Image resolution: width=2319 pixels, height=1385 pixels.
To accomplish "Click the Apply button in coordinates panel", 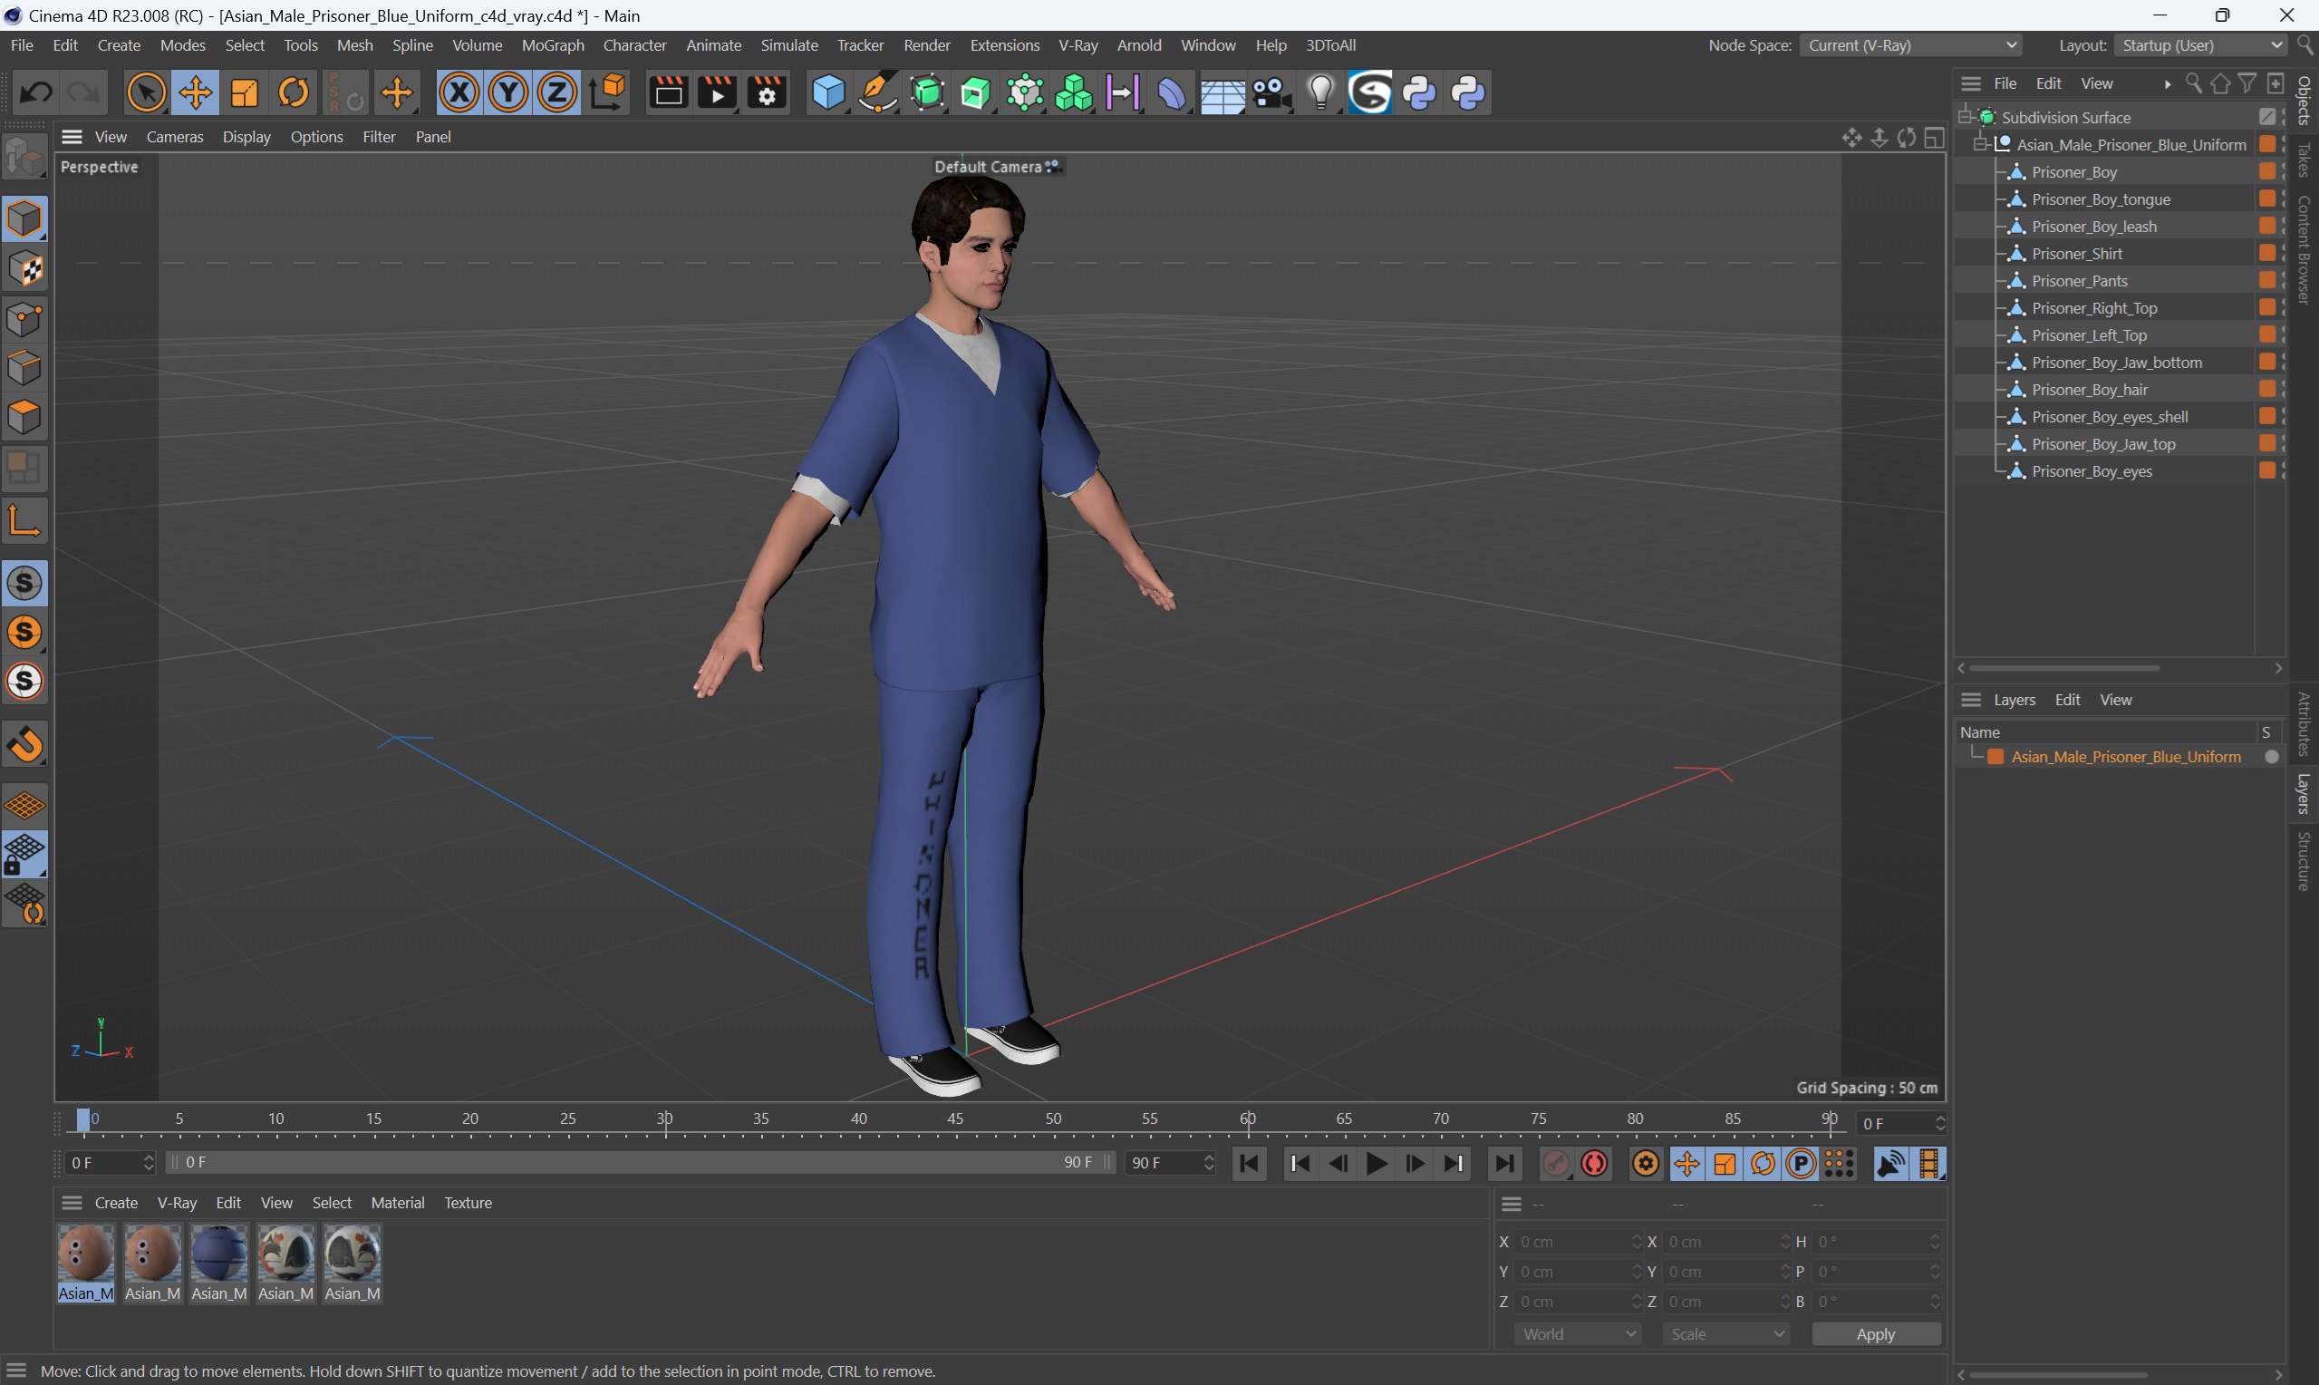I will pyautogui.click(x=1878, y=1332).
